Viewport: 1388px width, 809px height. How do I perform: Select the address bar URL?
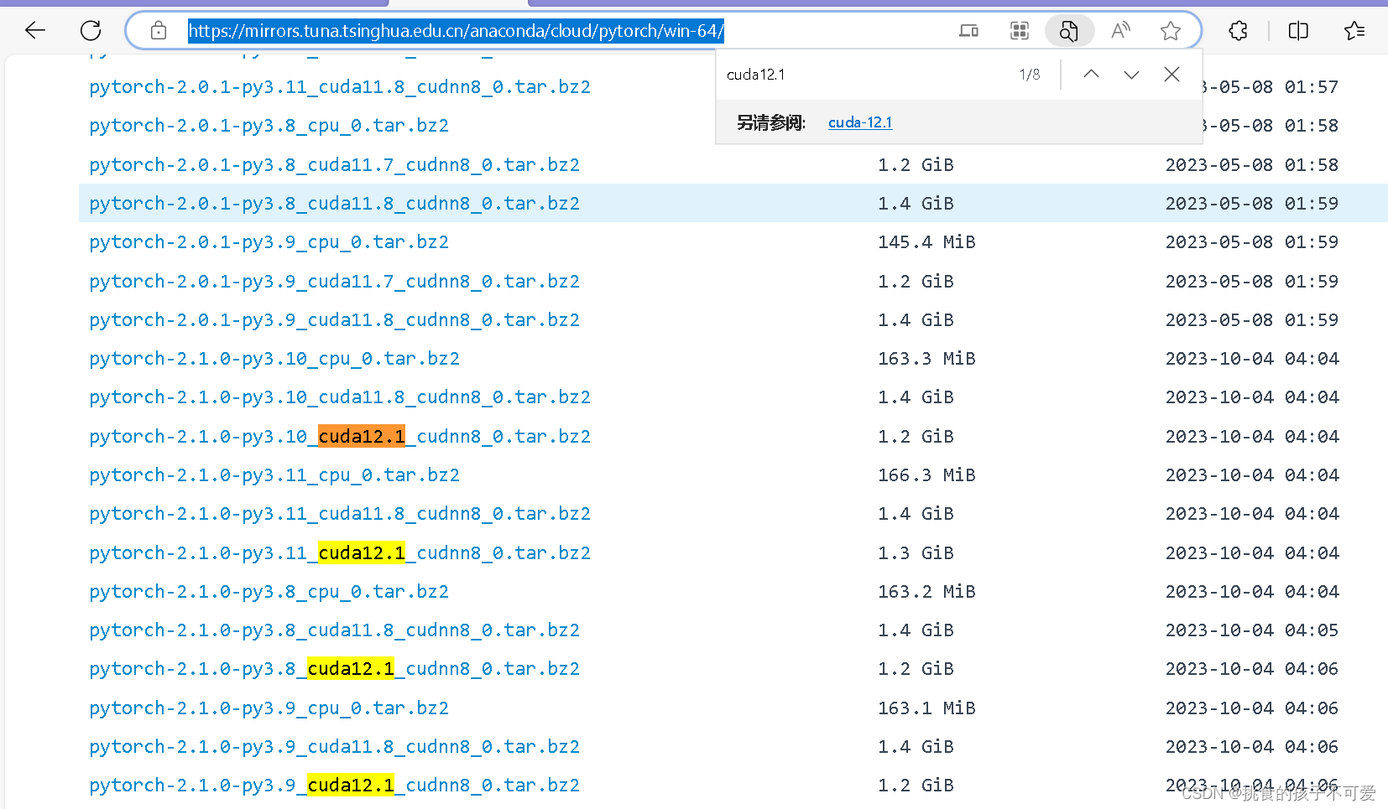456,31
